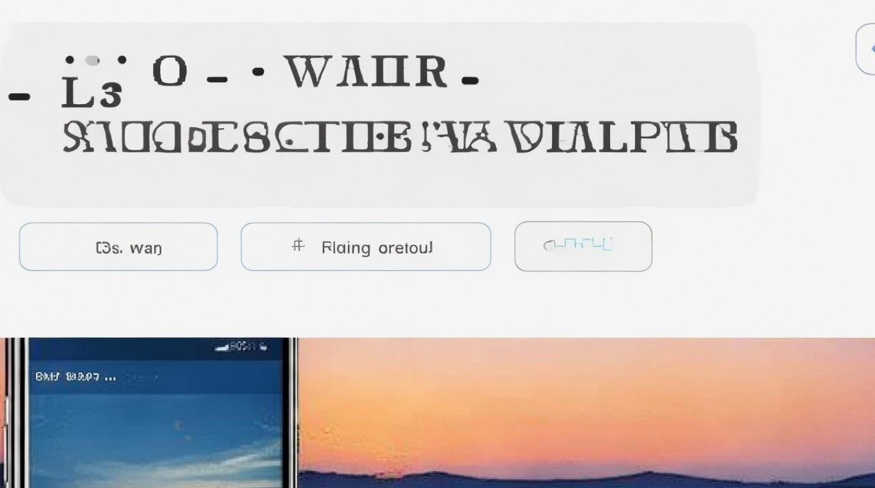Click the gray banner card background
875x488 pixels.
point(380,115)
